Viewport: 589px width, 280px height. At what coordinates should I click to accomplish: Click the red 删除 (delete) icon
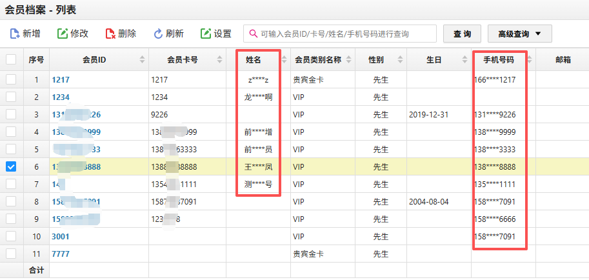click(x=110, y=34)
